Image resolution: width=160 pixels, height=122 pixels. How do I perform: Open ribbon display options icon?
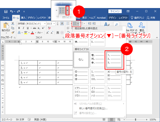(x=128, y=11)
